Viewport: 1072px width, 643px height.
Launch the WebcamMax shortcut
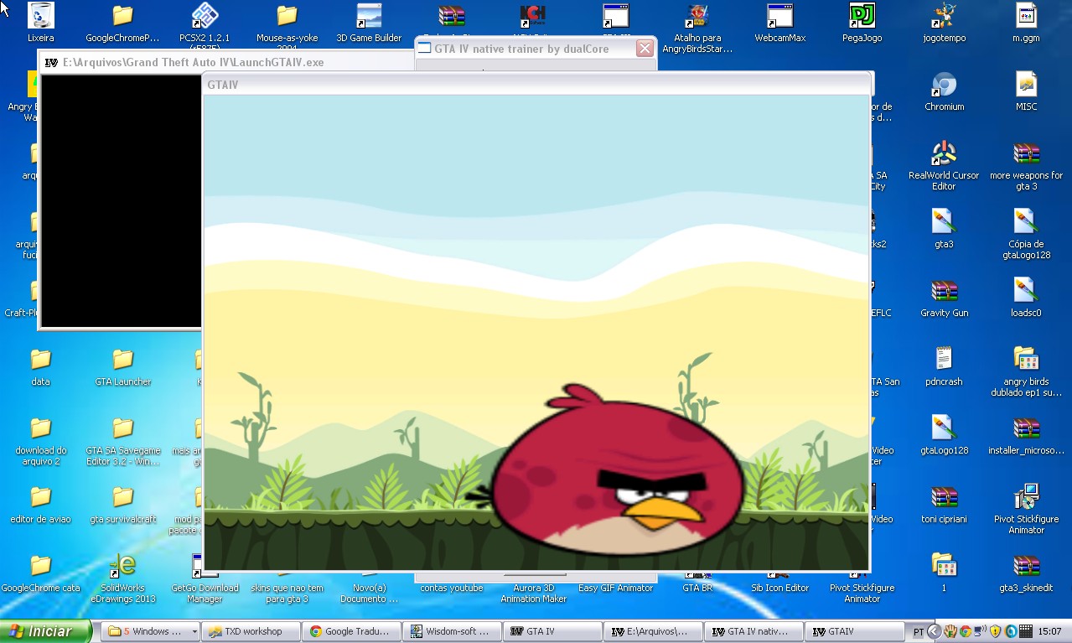779,16
